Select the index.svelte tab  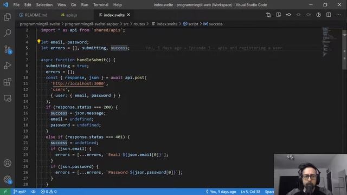[114, 15]
